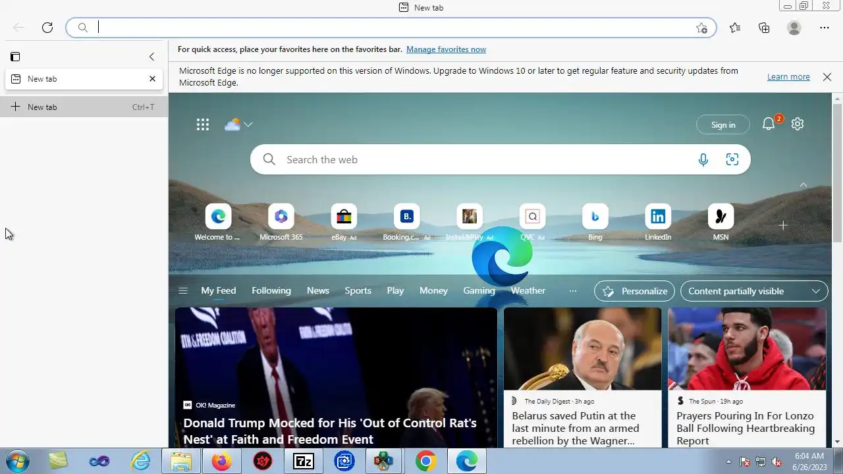
Task: Open a new tab via plus button
Action: 84,107
